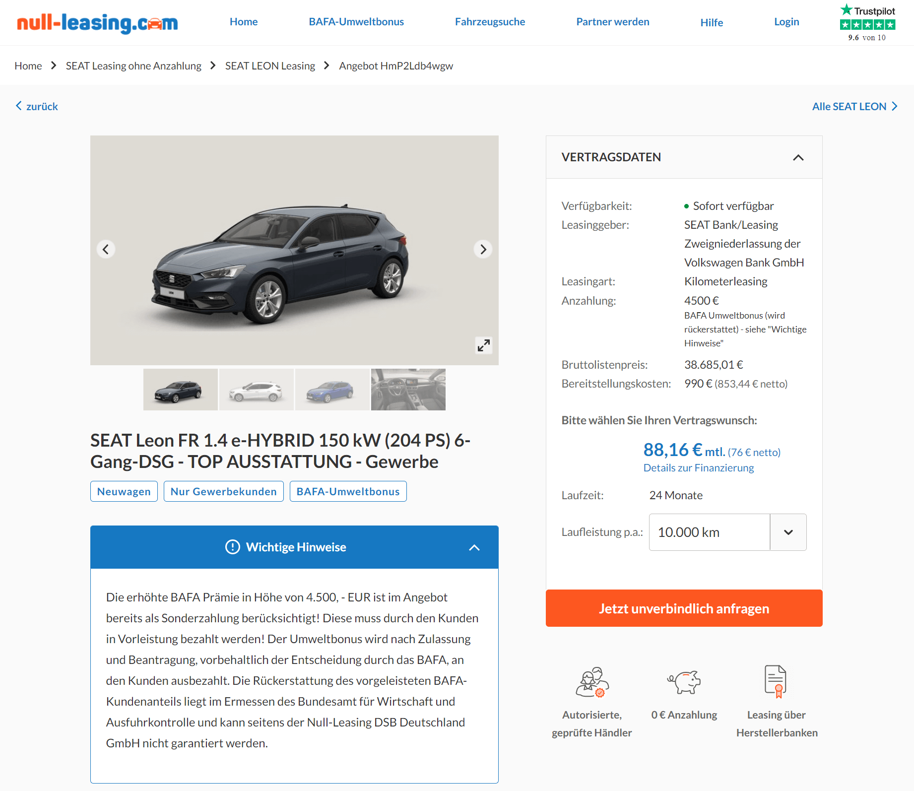The height and width of the screenshot is (791, 914).
Task: Show the next car image
Action: [483, 249]
